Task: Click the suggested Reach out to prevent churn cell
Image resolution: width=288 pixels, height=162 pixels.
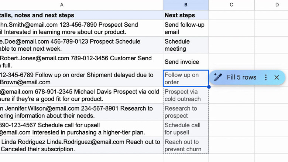Action: click(185, 145)
